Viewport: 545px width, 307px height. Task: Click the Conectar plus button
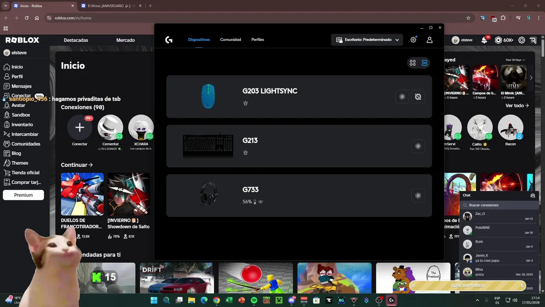[80, 127]
